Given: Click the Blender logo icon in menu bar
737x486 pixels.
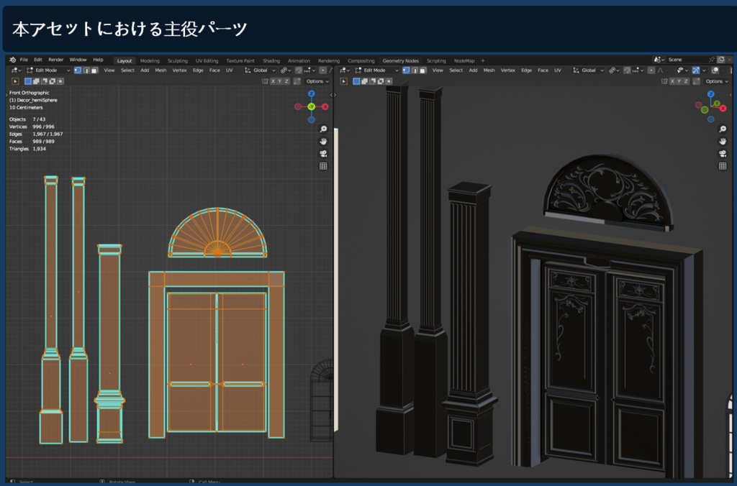Looking at the screenshot, I should click(x=12, y=60).
